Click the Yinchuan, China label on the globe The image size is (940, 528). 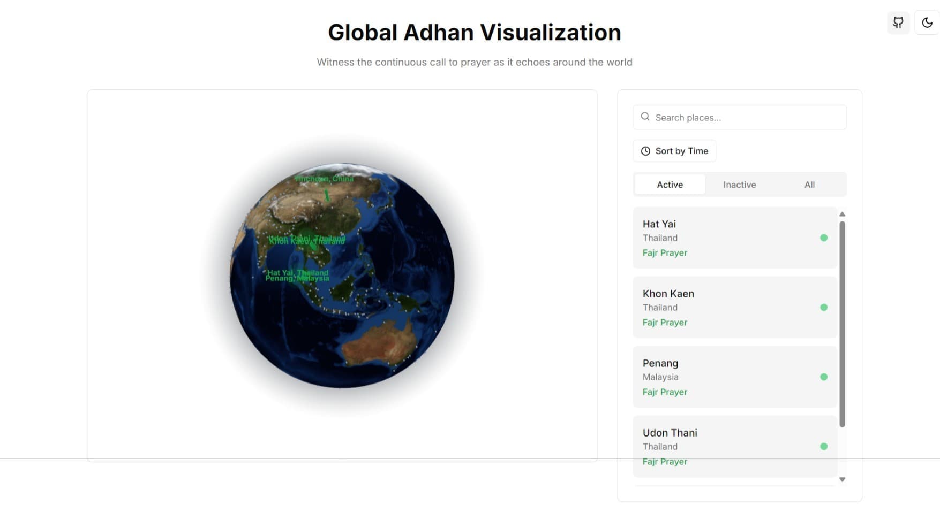(x=324, y=179)
